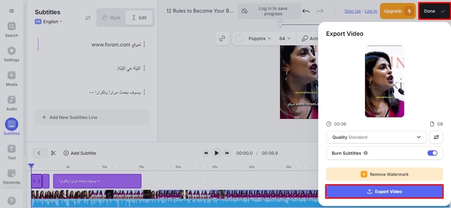Open advanced export settings icon
Image resolution: width=451 pixels, height=208 pixels.
click(436, 137)
